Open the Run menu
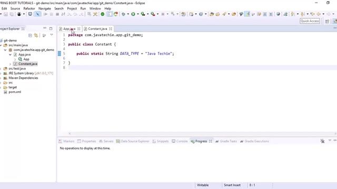 click(x=83, y=8)
